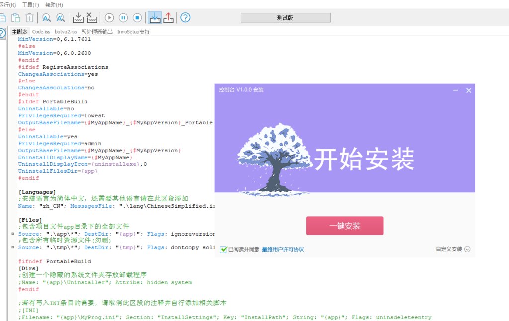The height and width of the screenshot is (321, 509).
Task: Click the red upload arrow export icon
Action: [x=169, y=18]
